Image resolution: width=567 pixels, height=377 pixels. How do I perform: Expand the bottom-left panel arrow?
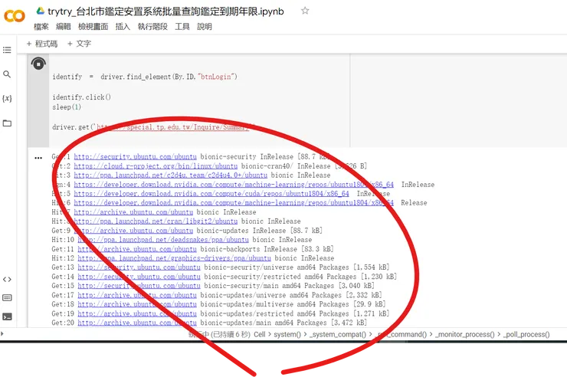coord(2,333)
